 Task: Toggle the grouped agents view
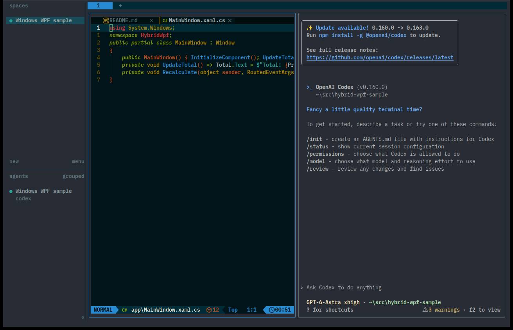(74, 176)
